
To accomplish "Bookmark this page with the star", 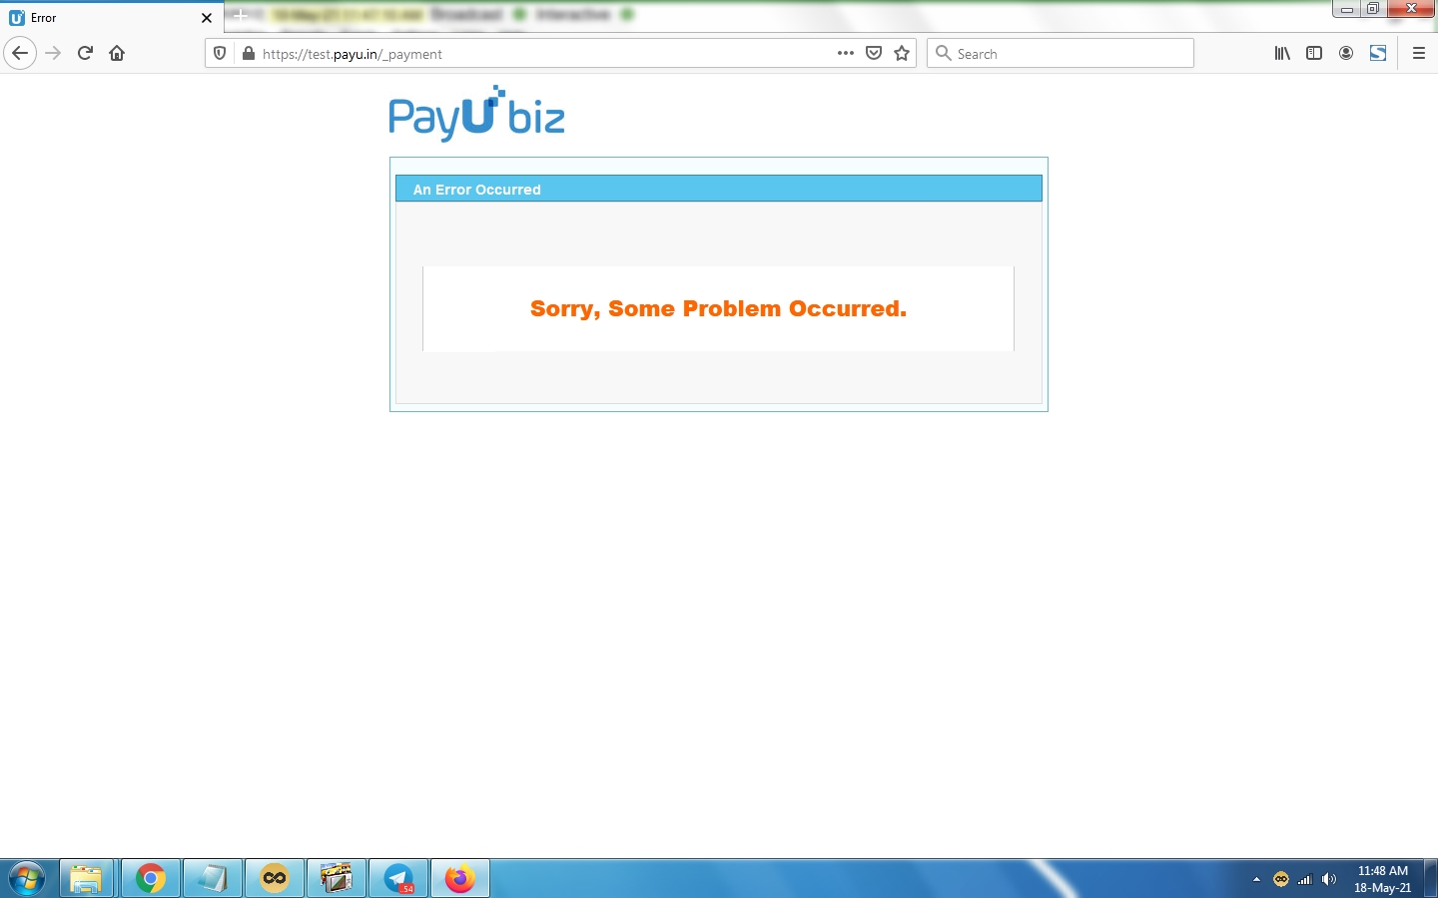I will [x=903, y=54].
